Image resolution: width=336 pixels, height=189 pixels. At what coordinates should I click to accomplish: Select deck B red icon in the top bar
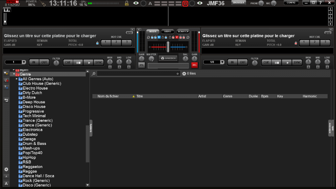(185, 3)
